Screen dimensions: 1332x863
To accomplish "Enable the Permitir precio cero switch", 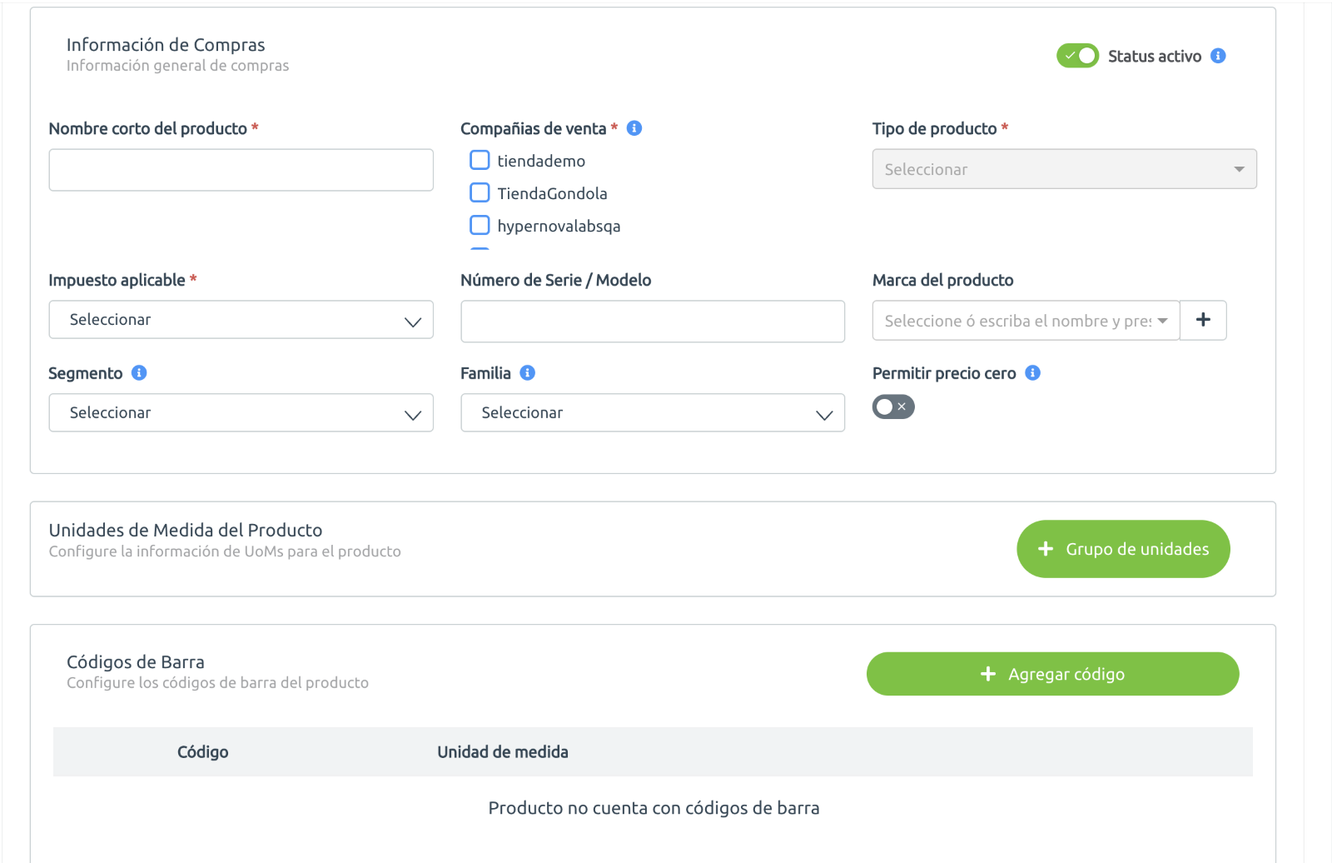I will coord(893,407).
